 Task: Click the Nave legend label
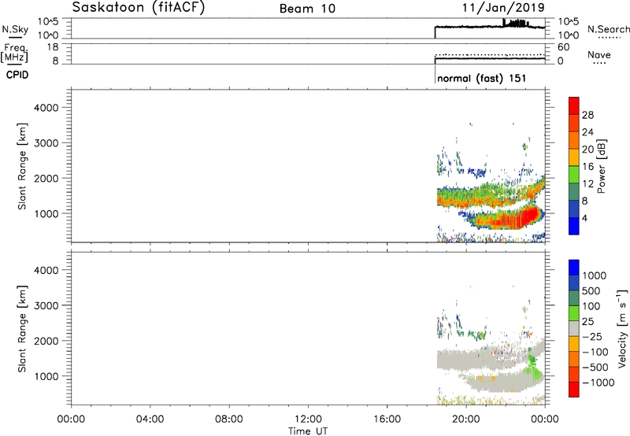coord(599,55)
